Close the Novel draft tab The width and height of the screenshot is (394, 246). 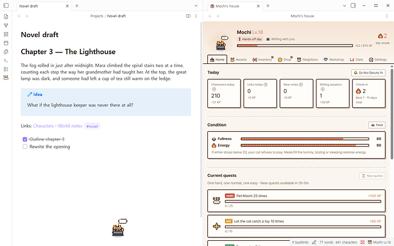[67, 6]
